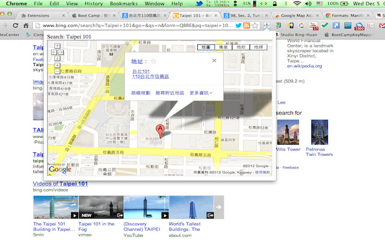Open the Petronas Twin Towers image
This screenshot has height=240, width=385.
319,132
